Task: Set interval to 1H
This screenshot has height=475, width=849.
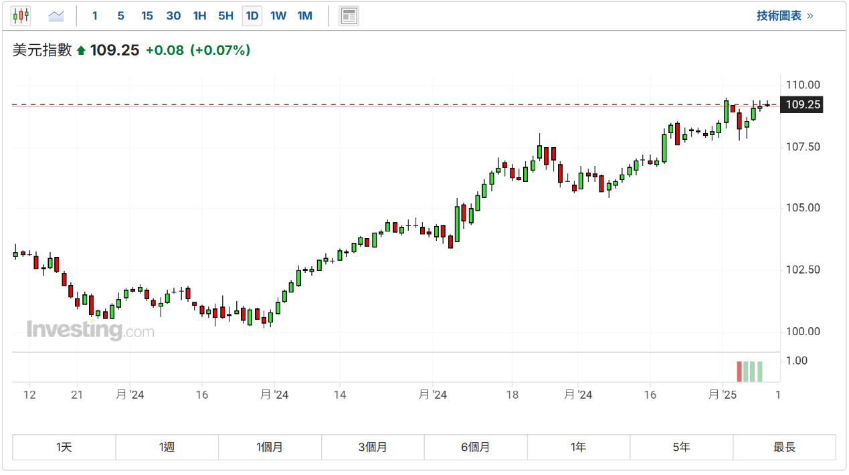Action: tap(199, 15)
